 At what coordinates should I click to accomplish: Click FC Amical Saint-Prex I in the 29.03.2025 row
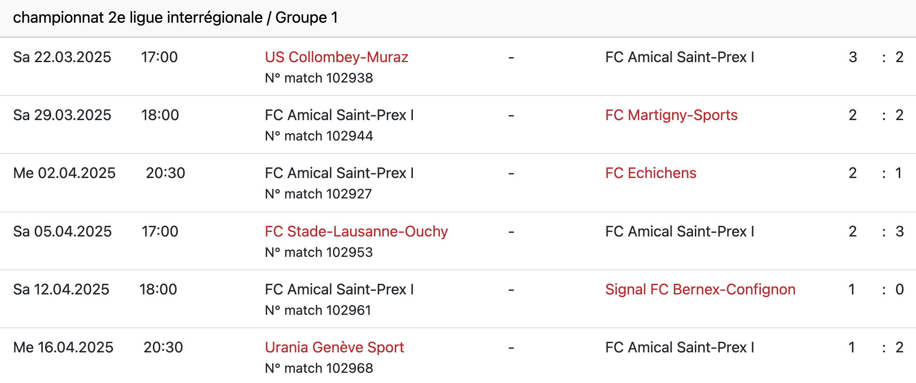click(x=339, y=115)
